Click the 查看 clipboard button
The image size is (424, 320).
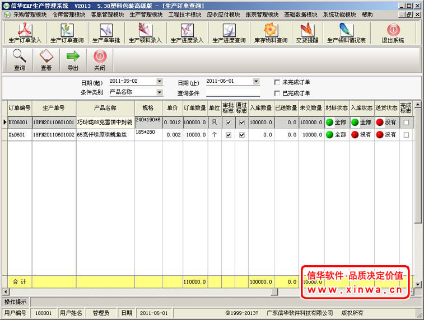[x=46, y=60]
